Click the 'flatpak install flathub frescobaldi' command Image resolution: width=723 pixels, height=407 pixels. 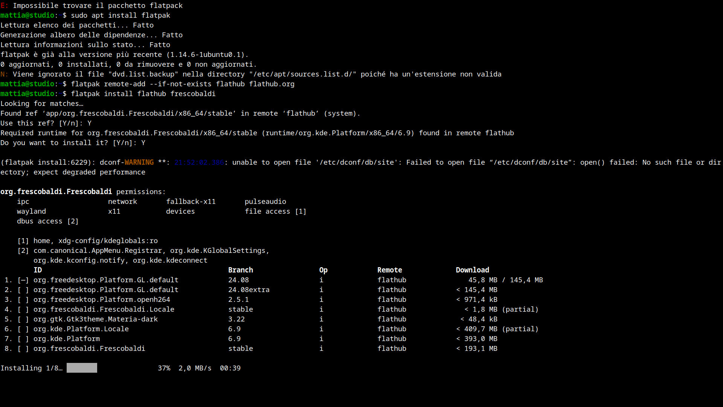pos(143,94)
